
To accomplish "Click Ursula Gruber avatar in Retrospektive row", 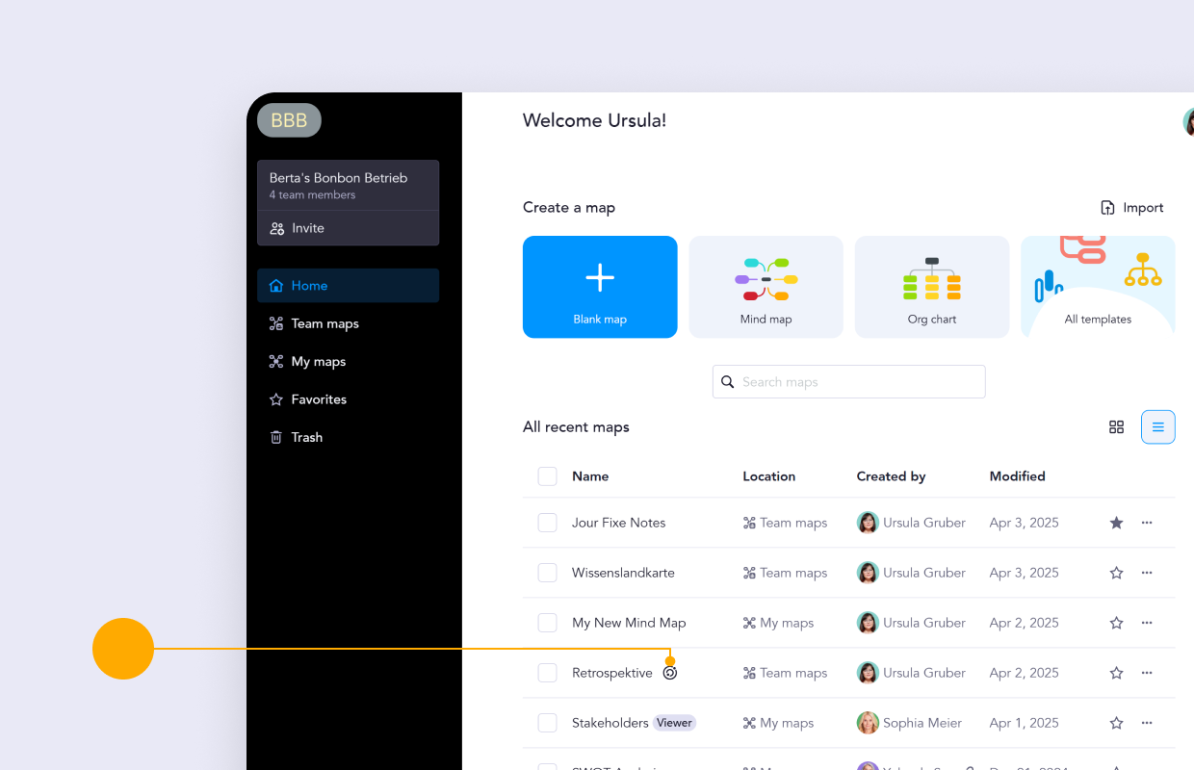I will (868, 673).
